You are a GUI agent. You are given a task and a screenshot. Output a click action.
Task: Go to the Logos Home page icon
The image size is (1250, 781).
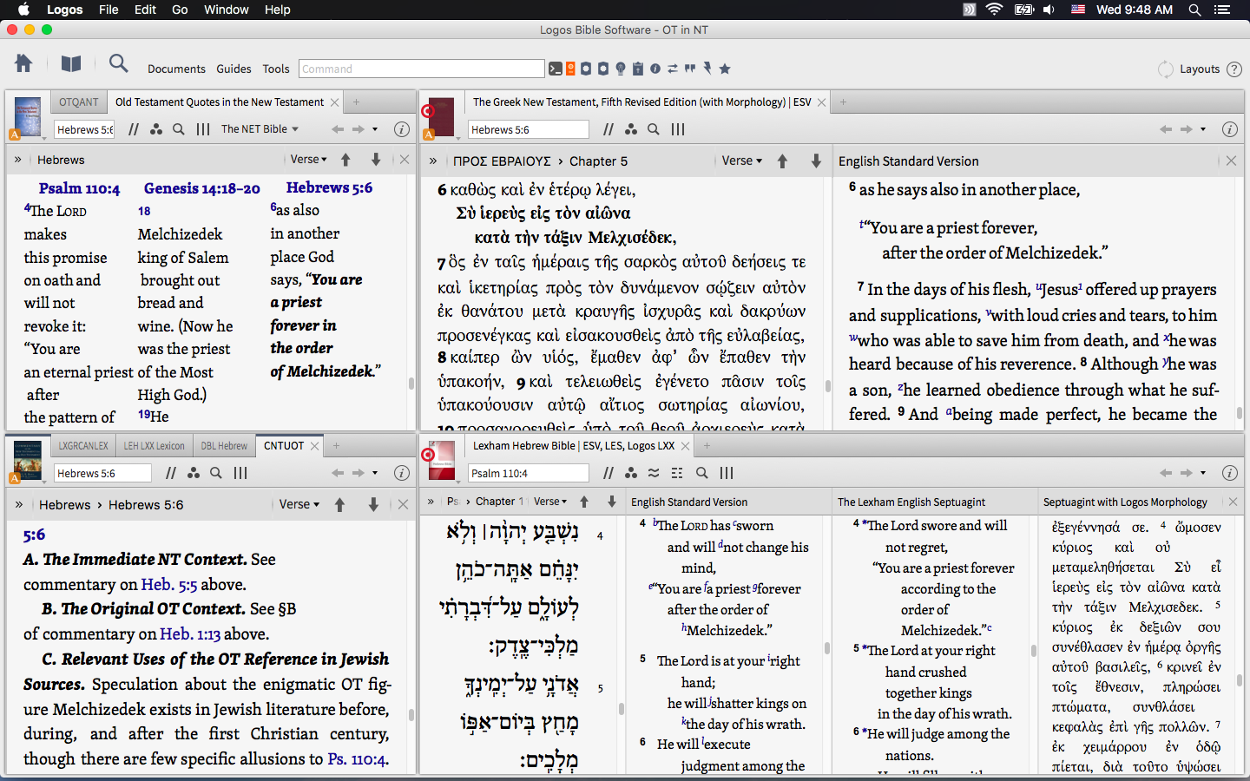pyautogui.click(x=23, y=63)
